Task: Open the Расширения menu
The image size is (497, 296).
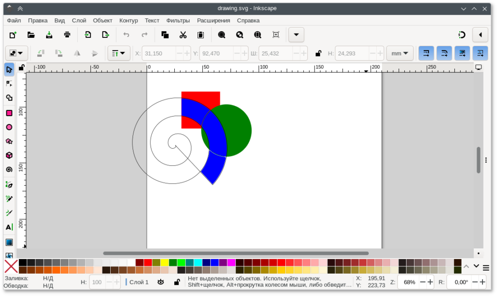Action: pos(214,20)
